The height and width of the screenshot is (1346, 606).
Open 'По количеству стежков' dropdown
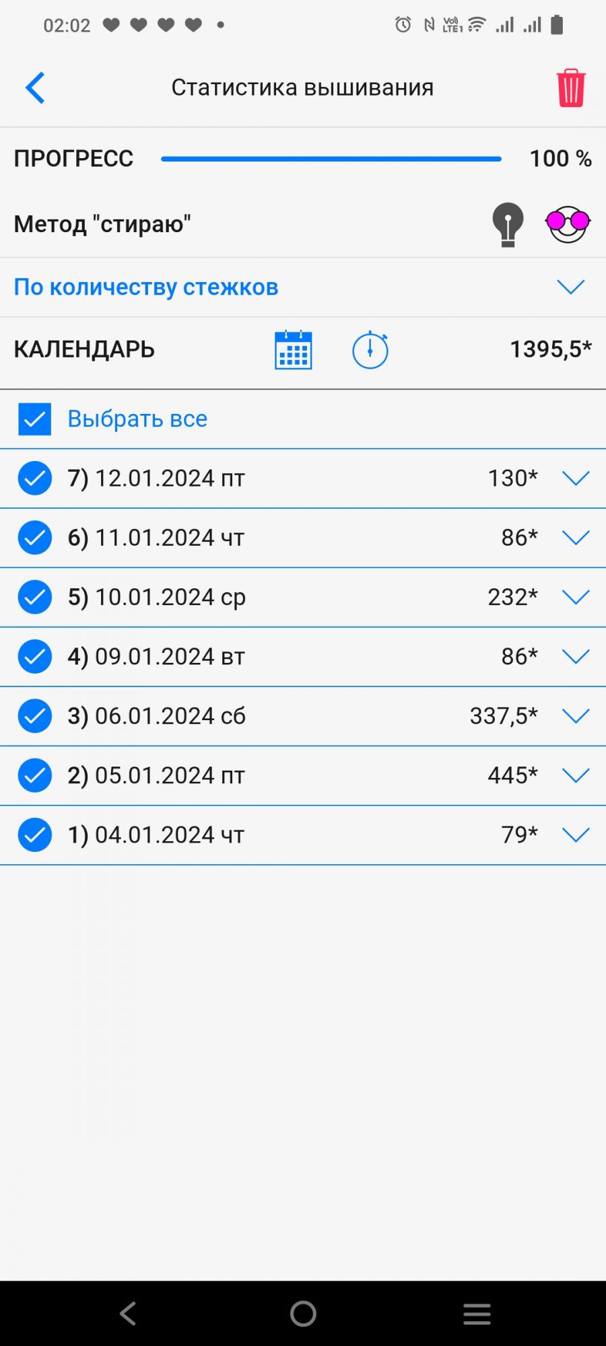570,287
